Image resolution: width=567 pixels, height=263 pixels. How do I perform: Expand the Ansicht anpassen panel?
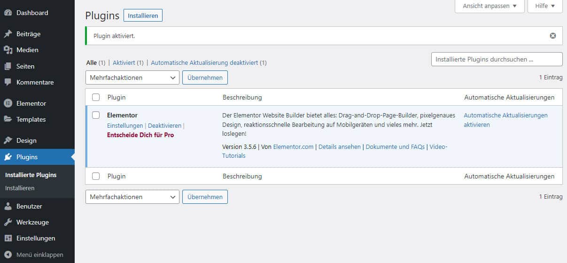pyautogui.click(x=490, y=6)
